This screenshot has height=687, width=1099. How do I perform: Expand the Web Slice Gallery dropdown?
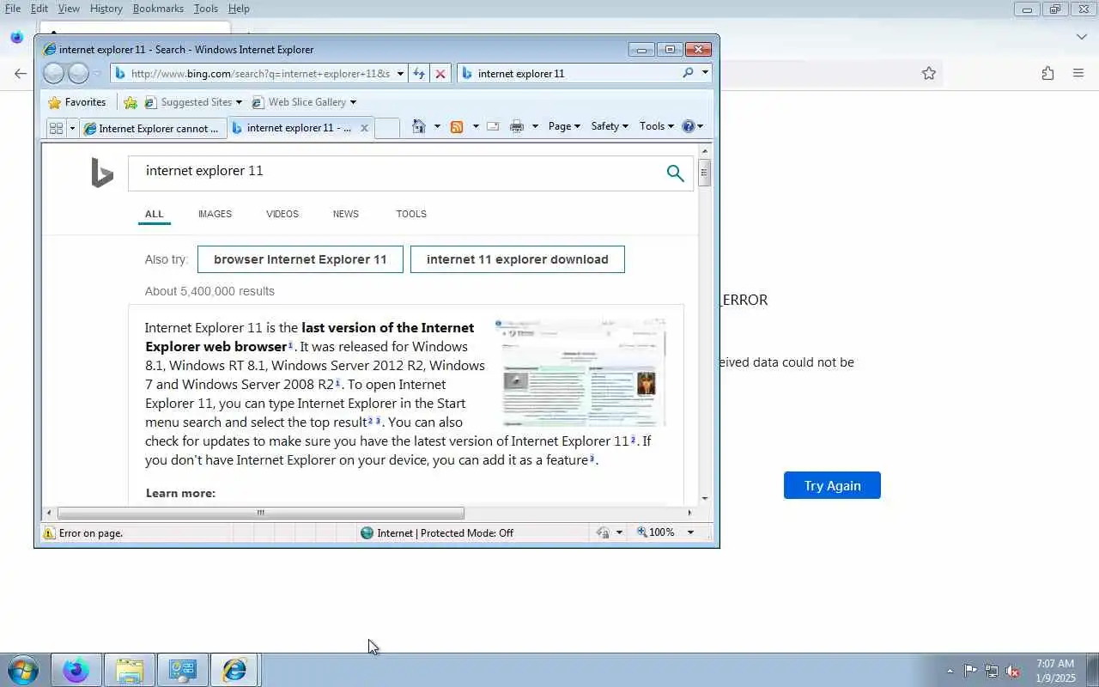click(x=353, y=102)
